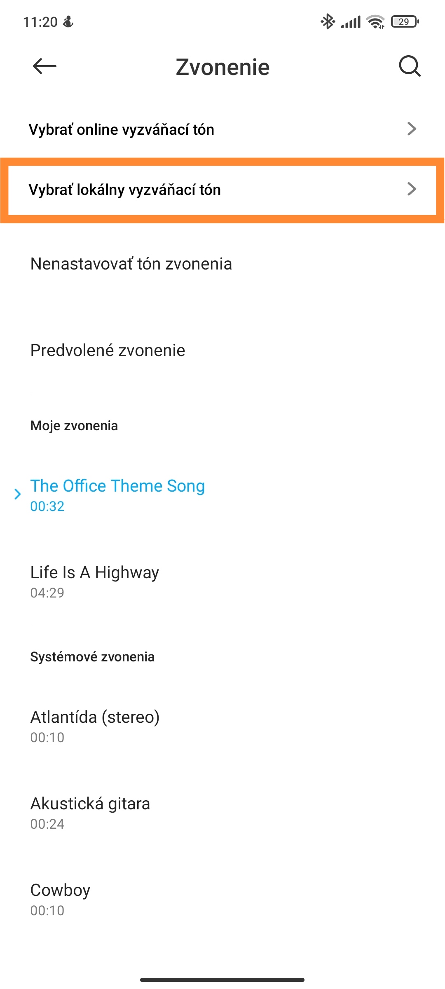The image size is (445, 989).
Task: Tap the signal strength bars icon
Action: pyautogui.click(x=351, y=21)
